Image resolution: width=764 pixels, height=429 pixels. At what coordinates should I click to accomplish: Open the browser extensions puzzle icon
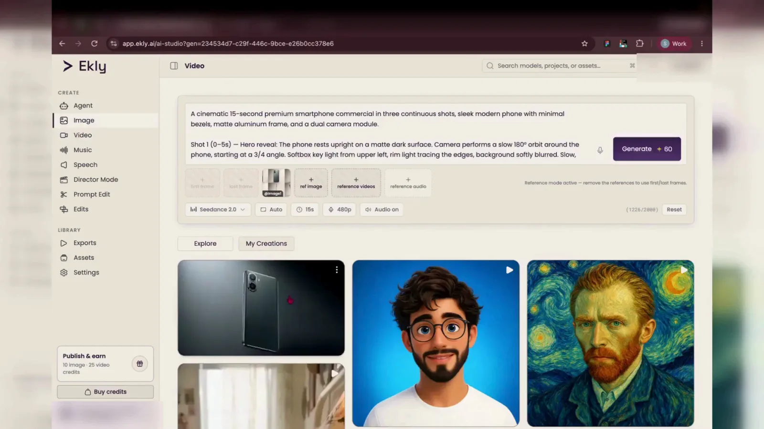coord(640,43)
